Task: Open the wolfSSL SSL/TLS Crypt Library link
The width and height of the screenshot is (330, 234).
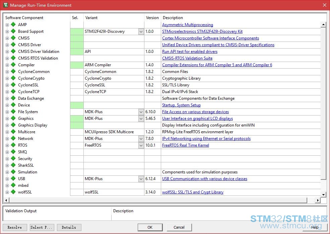Action: [193, 192]
